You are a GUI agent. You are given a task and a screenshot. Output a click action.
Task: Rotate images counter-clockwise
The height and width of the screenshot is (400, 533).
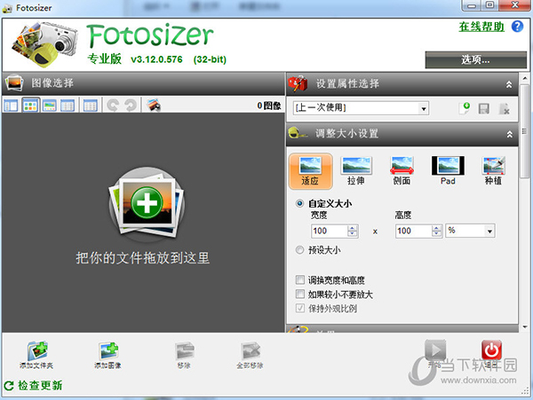(113, 106)
